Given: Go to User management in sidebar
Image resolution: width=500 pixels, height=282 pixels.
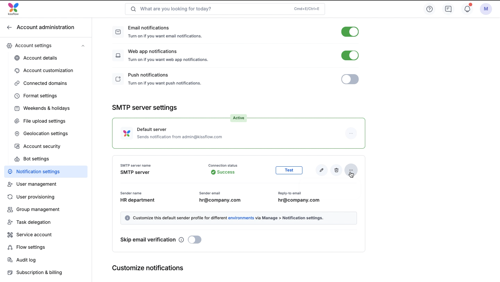Looking at the screenshot, I should [36, 184].
